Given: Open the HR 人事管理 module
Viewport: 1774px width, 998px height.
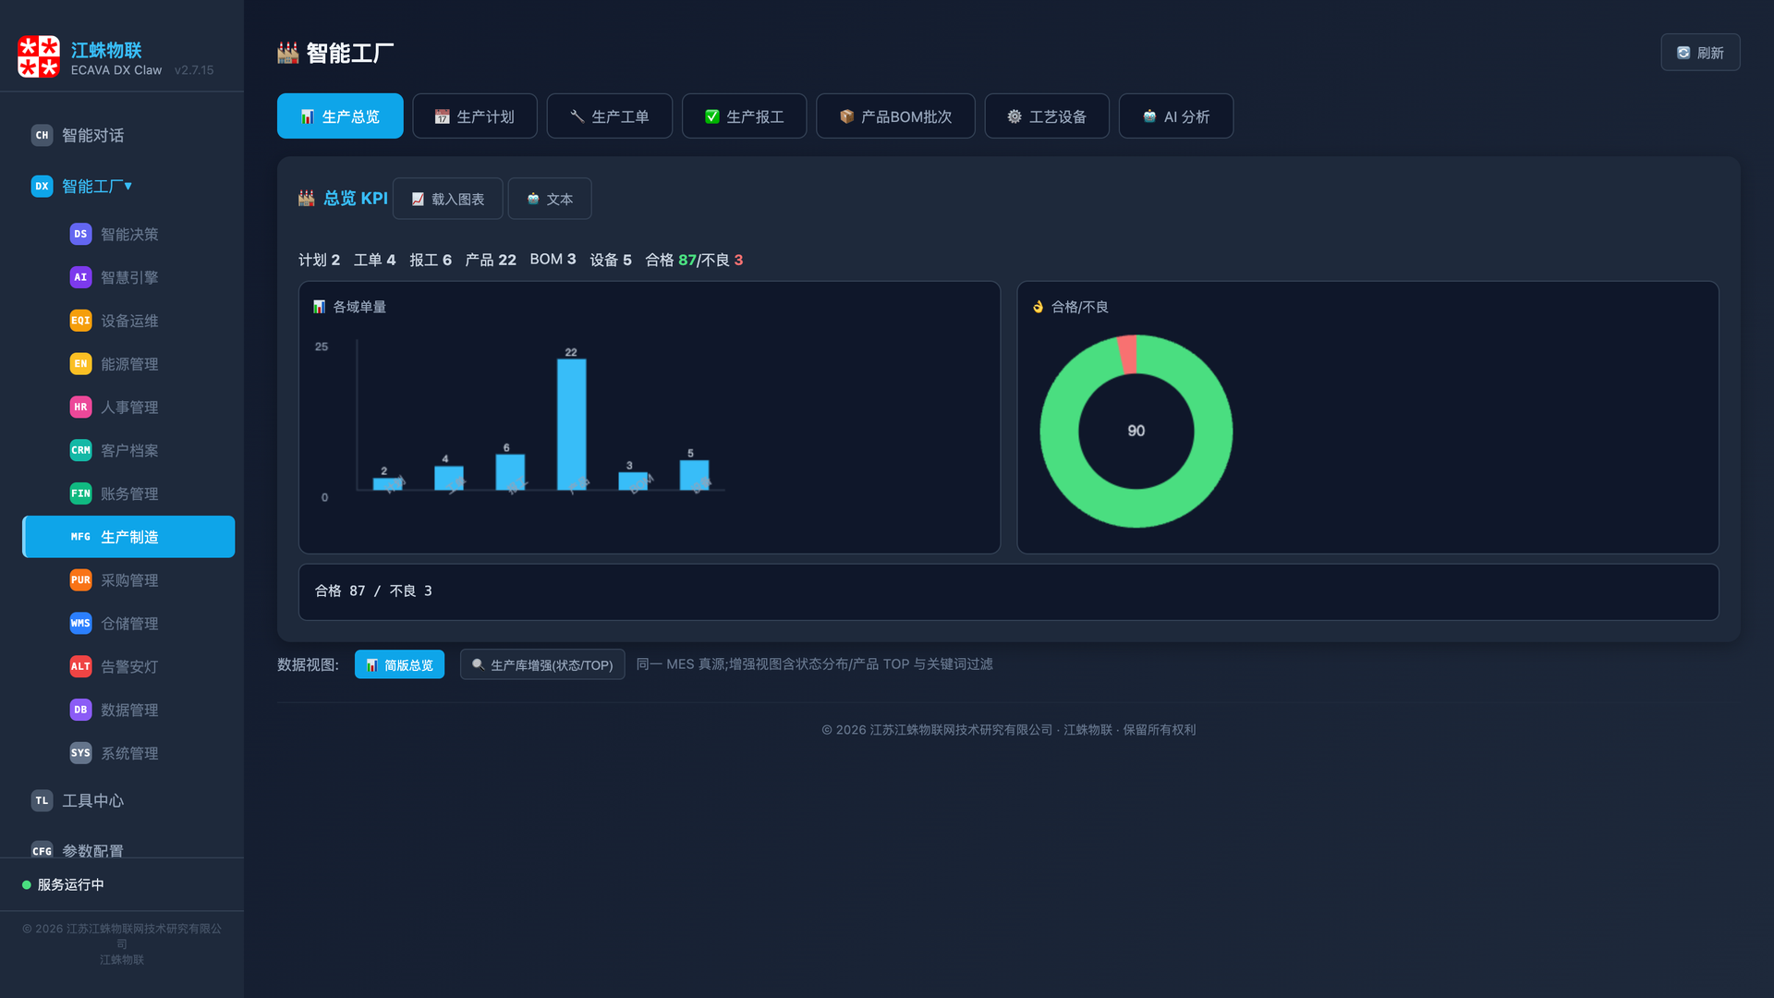Looking at the screenshot, I should (128, 407).
